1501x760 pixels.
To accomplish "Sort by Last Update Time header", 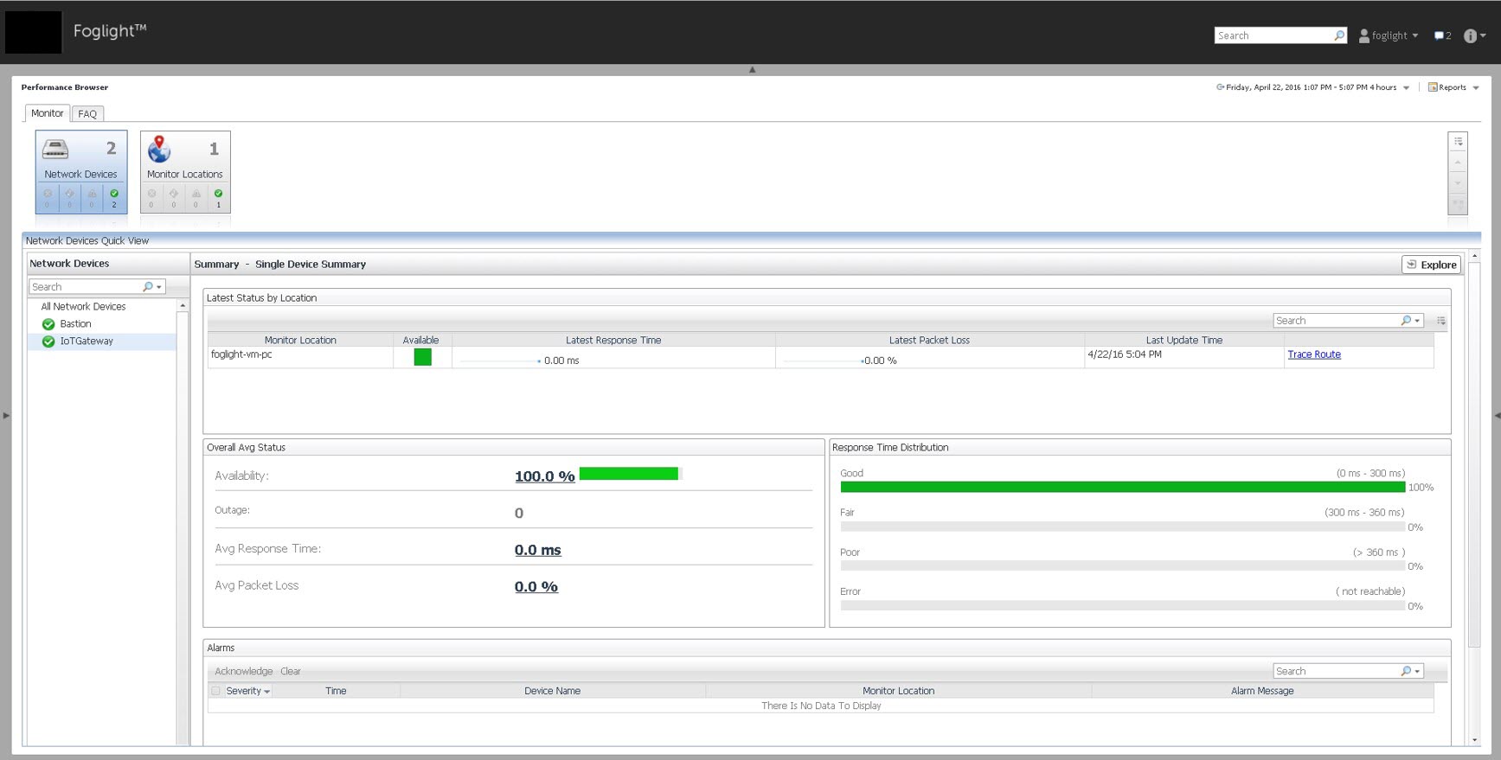I will tap(1183, 341).
